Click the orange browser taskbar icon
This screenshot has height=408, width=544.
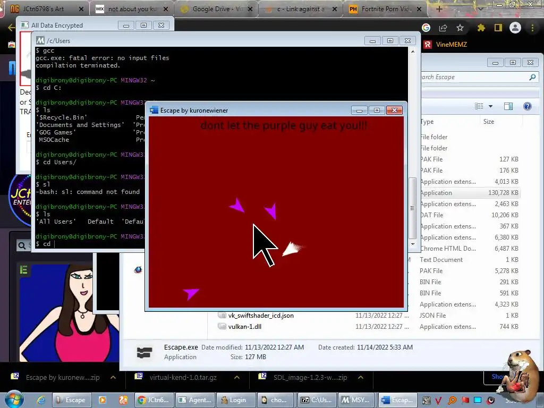(123, 400)
